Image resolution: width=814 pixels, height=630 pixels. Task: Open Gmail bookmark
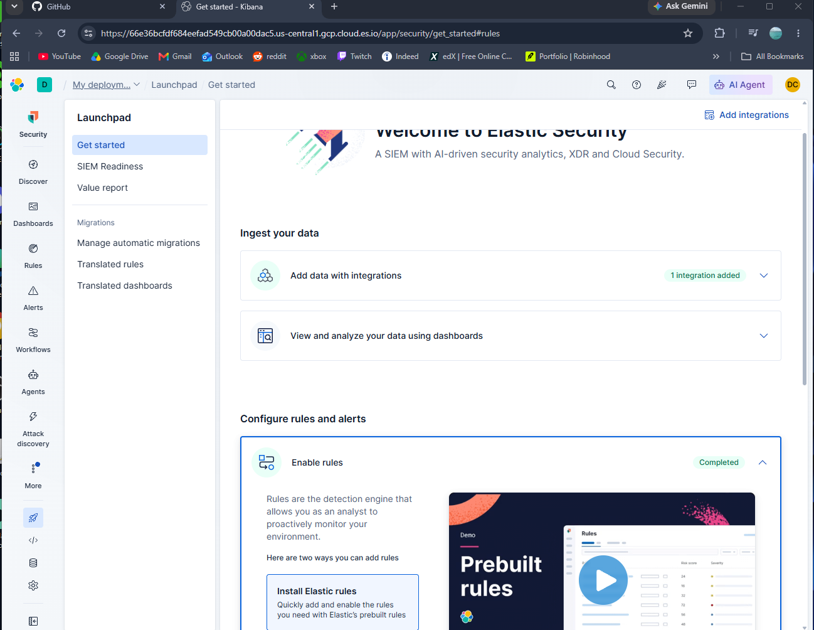pyautogui.click(x=175, y=56)
